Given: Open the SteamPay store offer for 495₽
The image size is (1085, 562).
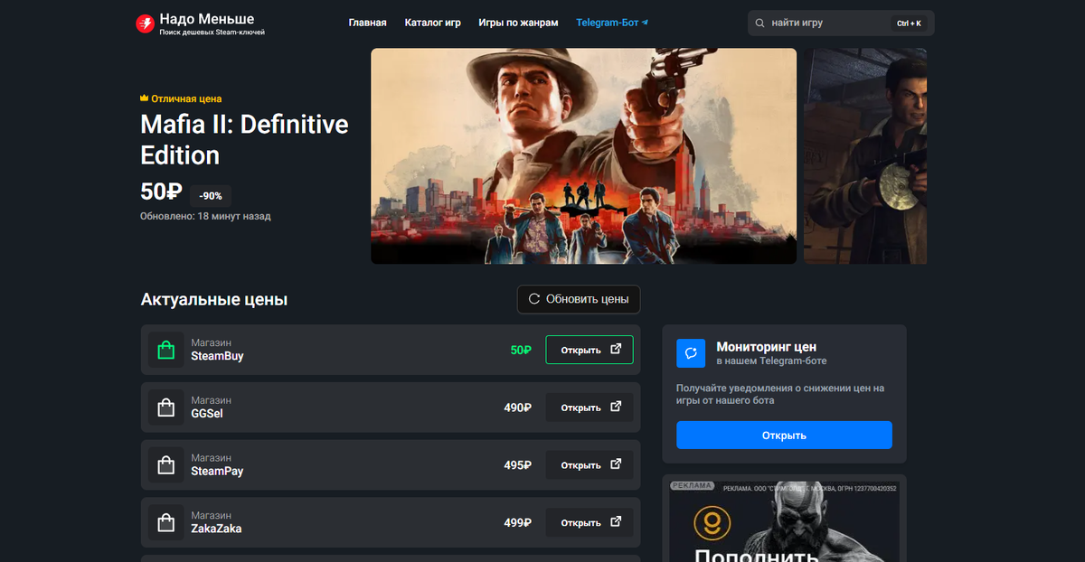Looking at the screenshot, I should [590, 465].
